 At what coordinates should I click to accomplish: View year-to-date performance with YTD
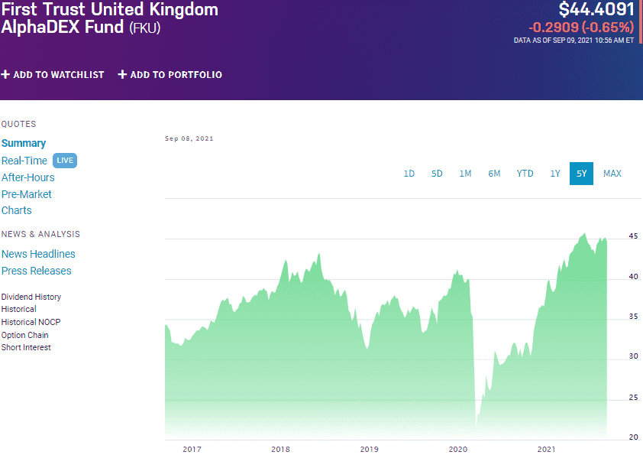coord(525,174)
